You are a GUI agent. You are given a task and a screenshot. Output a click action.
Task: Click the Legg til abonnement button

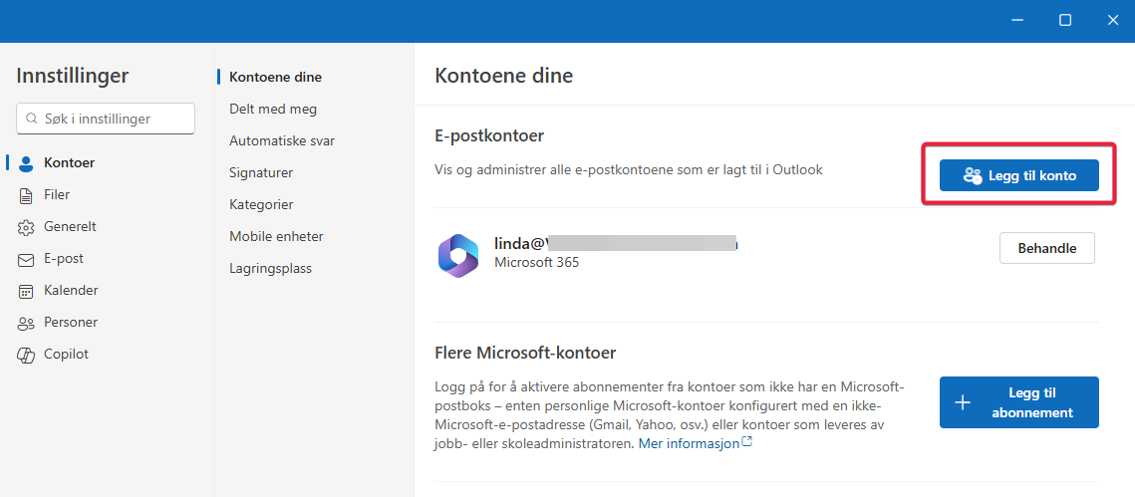tap(1018, 402)
